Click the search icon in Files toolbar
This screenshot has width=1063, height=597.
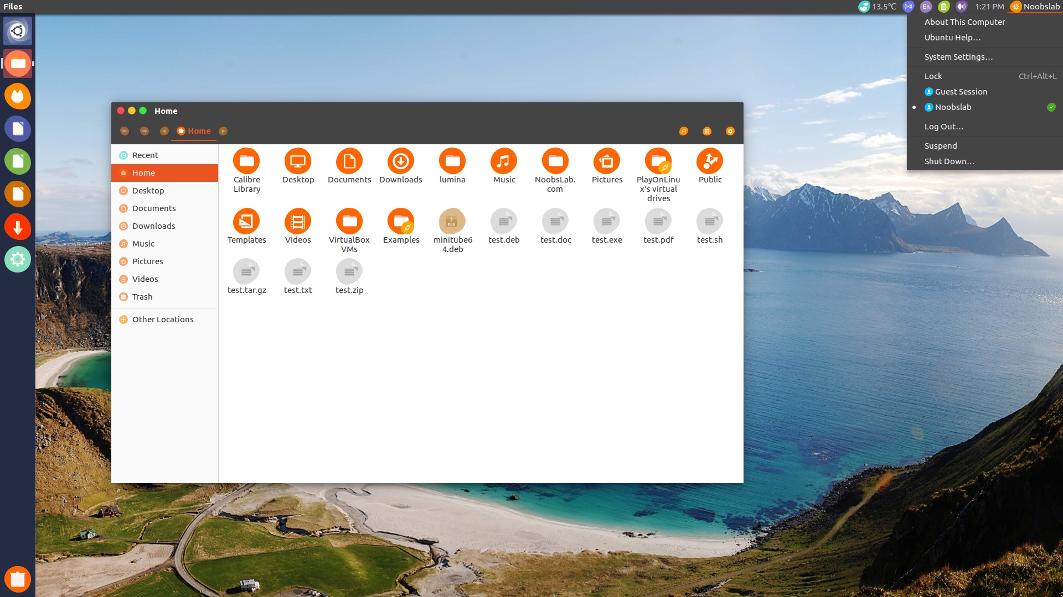pos(683,131)
